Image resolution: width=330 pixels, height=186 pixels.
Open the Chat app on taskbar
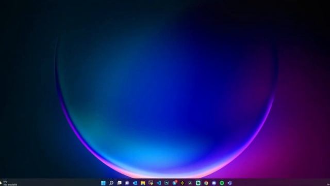point(127,183)
